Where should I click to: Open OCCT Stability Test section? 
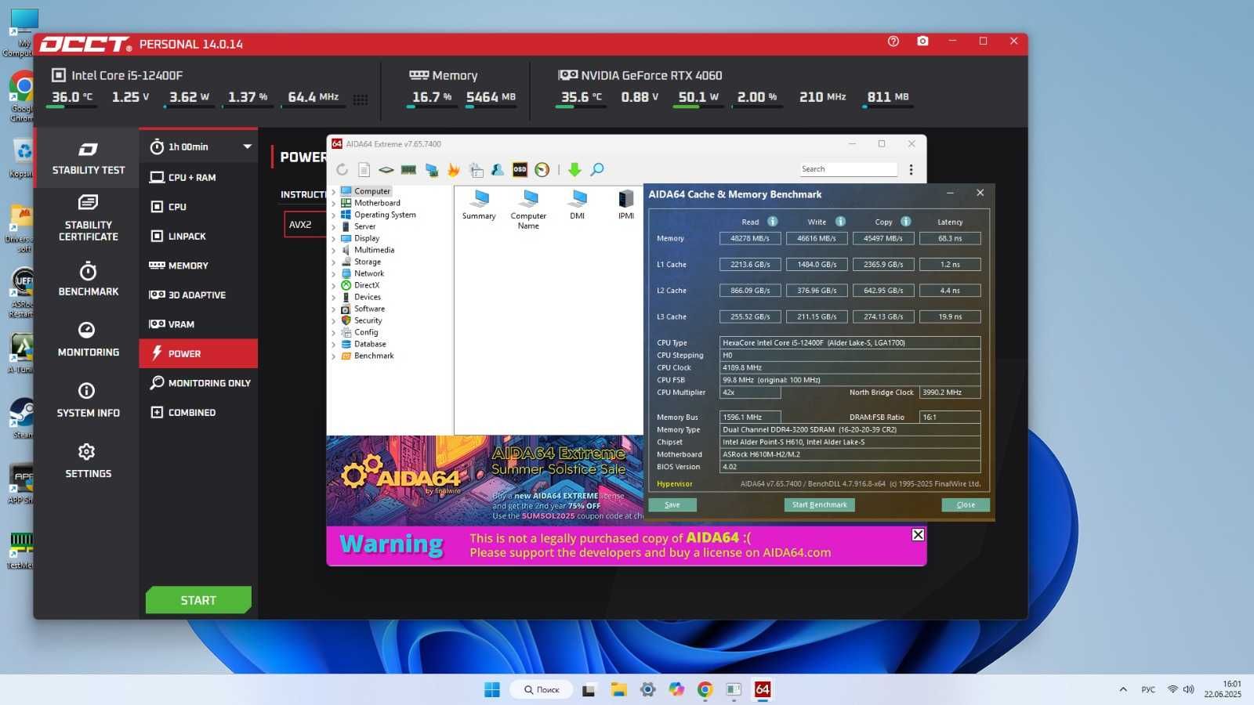(88, 158)
